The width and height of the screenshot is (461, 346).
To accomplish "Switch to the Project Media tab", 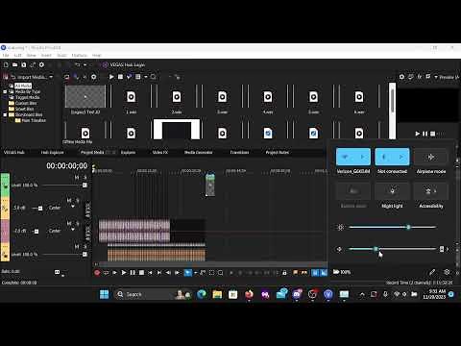I will [x=92, y=152].
